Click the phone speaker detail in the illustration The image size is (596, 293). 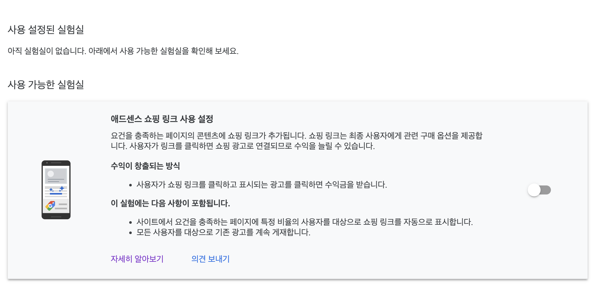tap(56, 163)
